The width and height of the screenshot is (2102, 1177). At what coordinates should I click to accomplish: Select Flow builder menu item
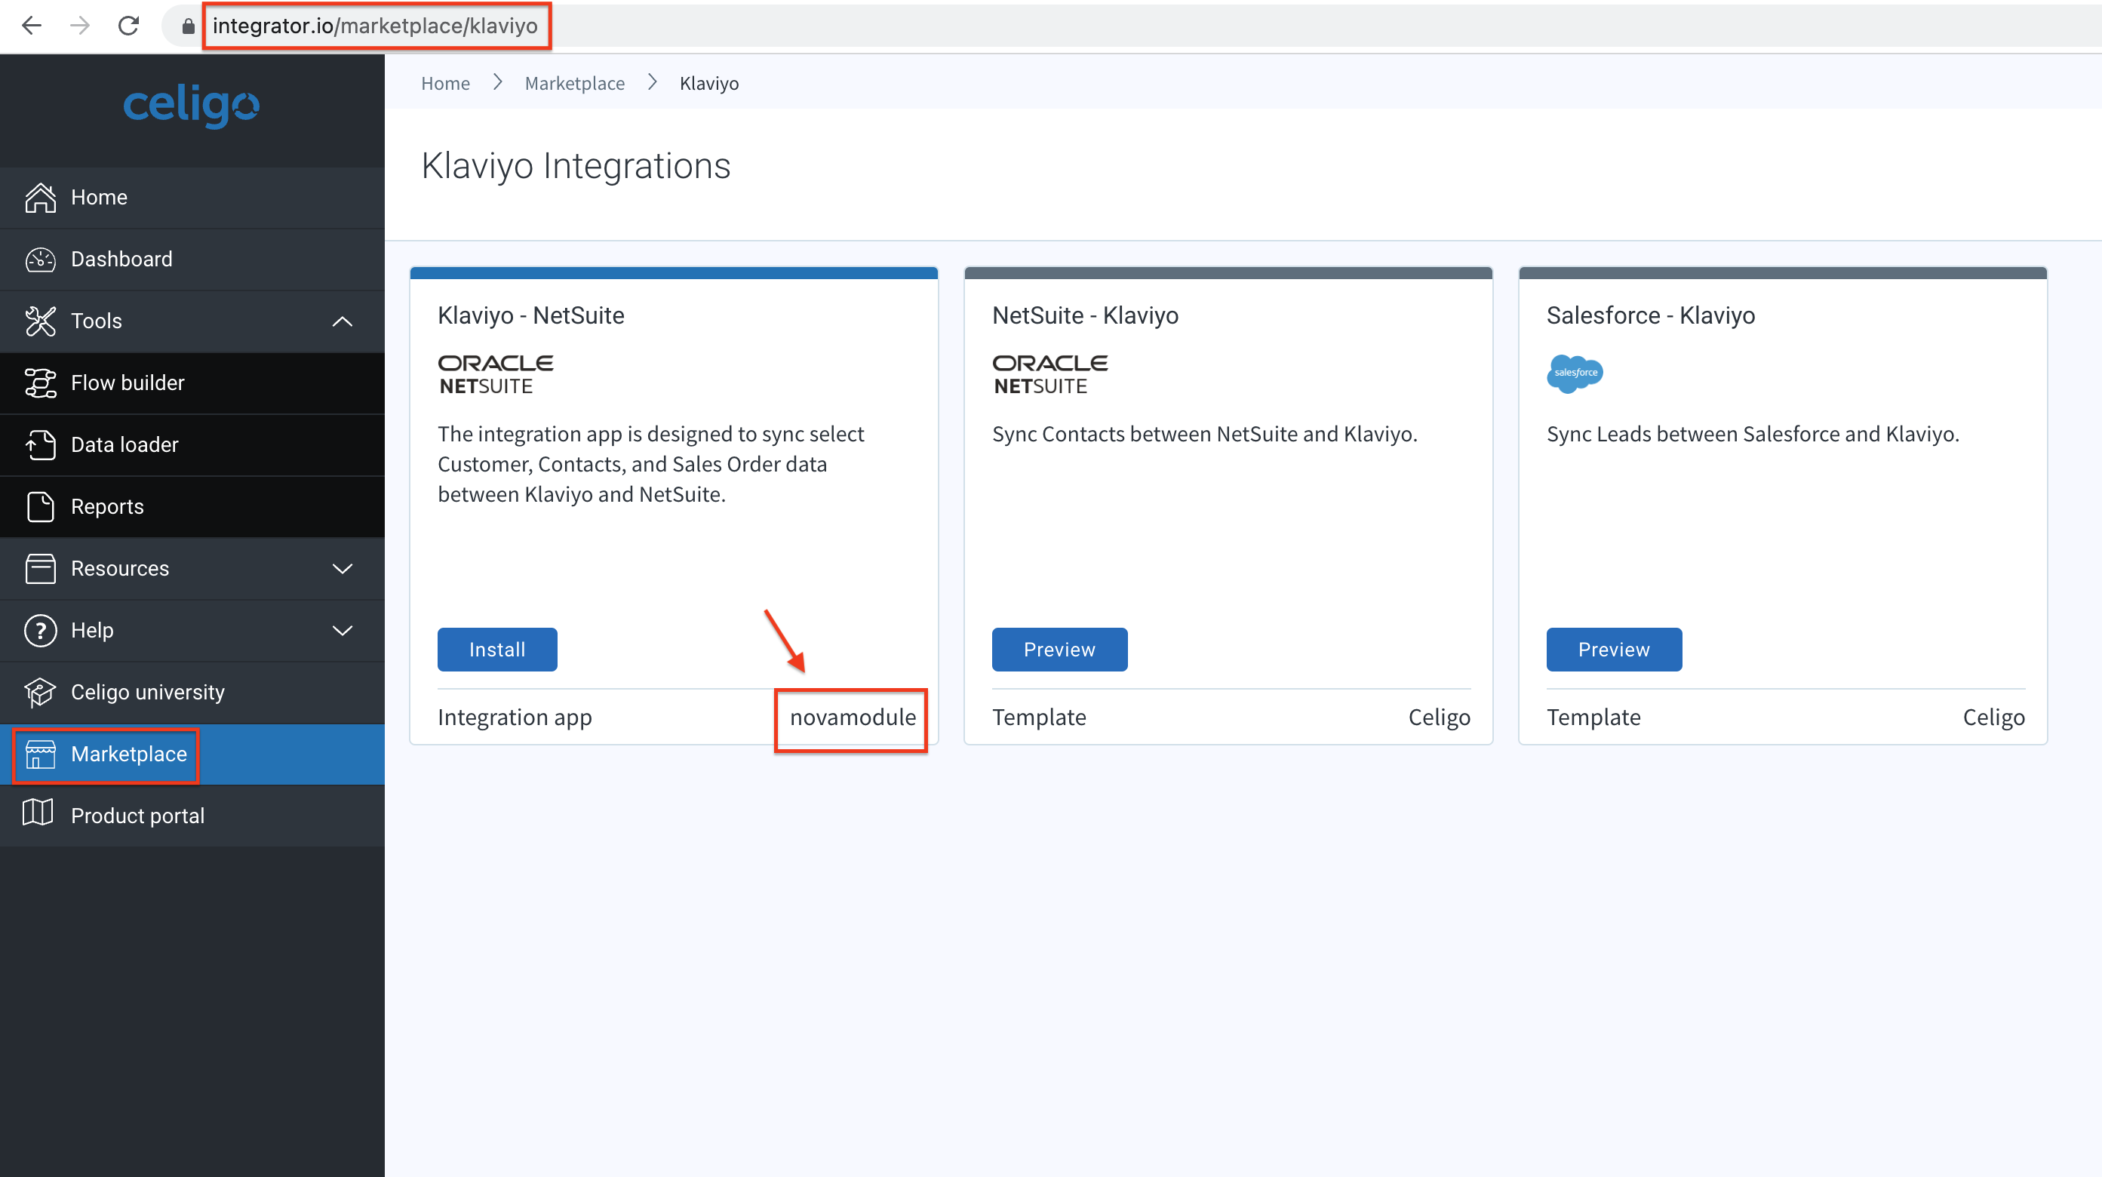pyautogui.click(x=192, y=383)
